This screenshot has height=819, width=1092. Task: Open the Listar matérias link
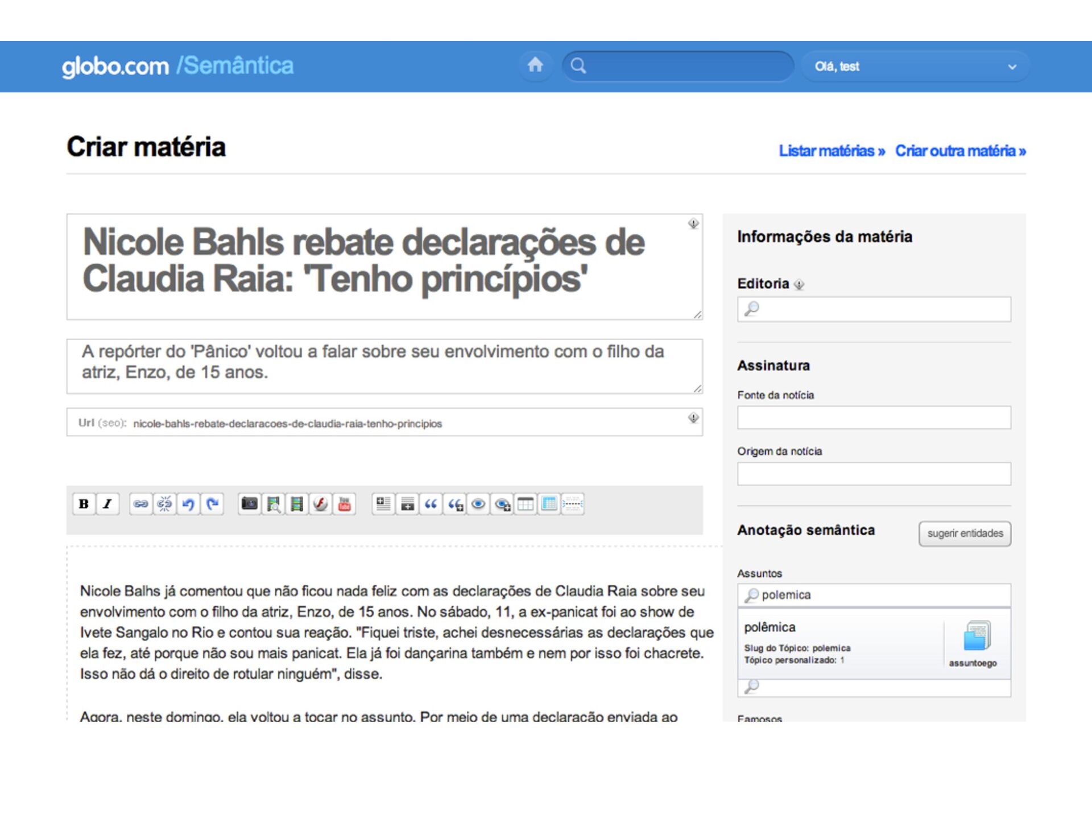(x=832, y=151)
